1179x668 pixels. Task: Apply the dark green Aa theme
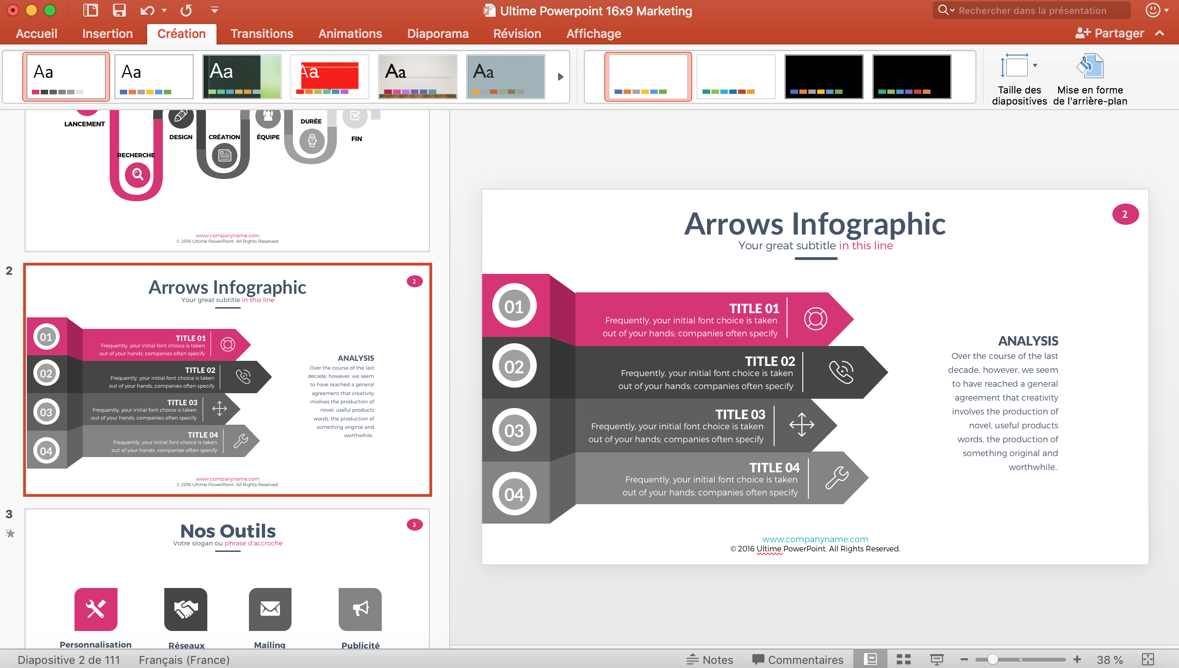tap(242, 76)
